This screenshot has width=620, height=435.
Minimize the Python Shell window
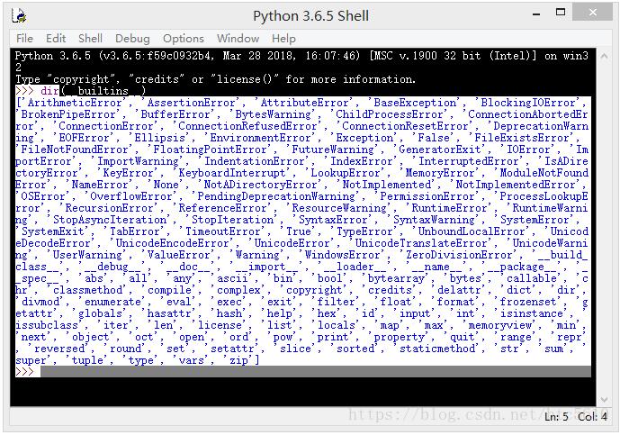536,14
